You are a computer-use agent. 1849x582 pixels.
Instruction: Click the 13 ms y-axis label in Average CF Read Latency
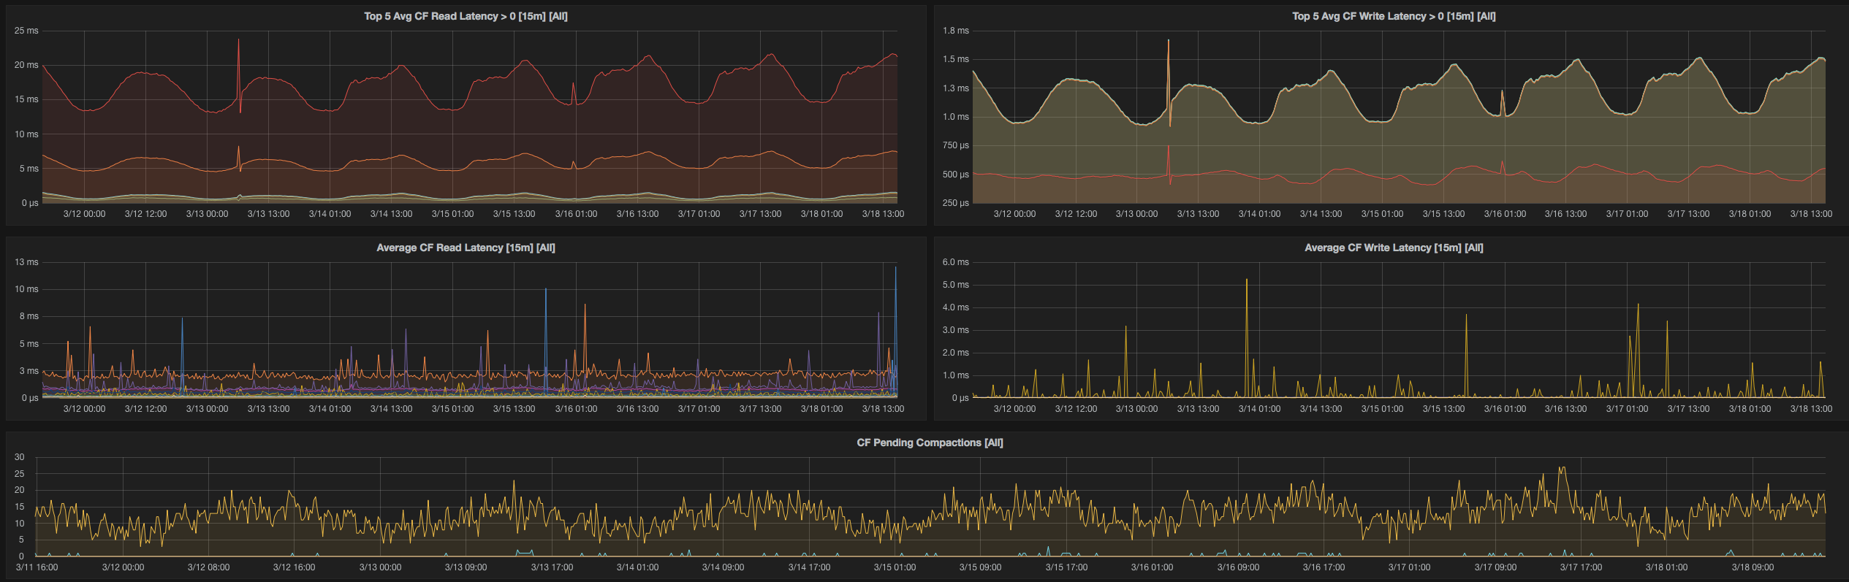coord(26,262)
